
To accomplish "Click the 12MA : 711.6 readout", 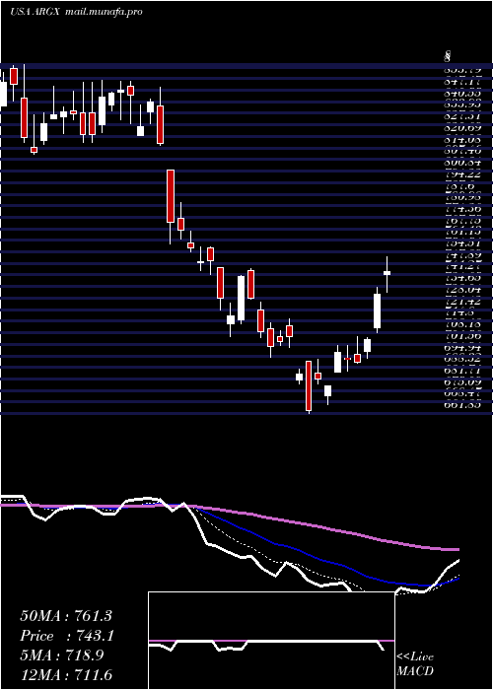I will (x=65, y=674).
